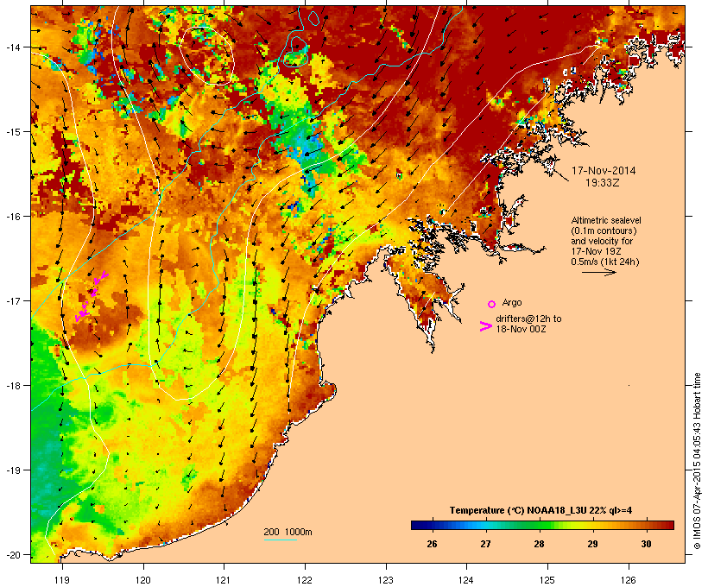708x587 pixels.
Task: Click the 125 longitude axis label
Action: tap(547, 580)
